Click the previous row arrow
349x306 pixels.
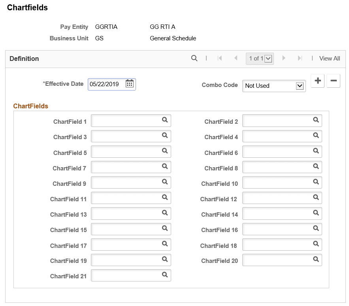point(236,58)
